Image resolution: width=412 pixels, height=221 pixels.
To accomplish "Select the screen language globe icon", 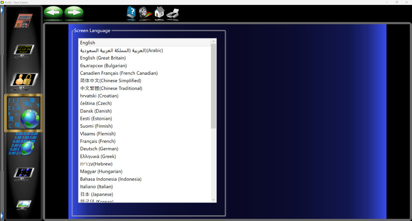I will 23,113.
